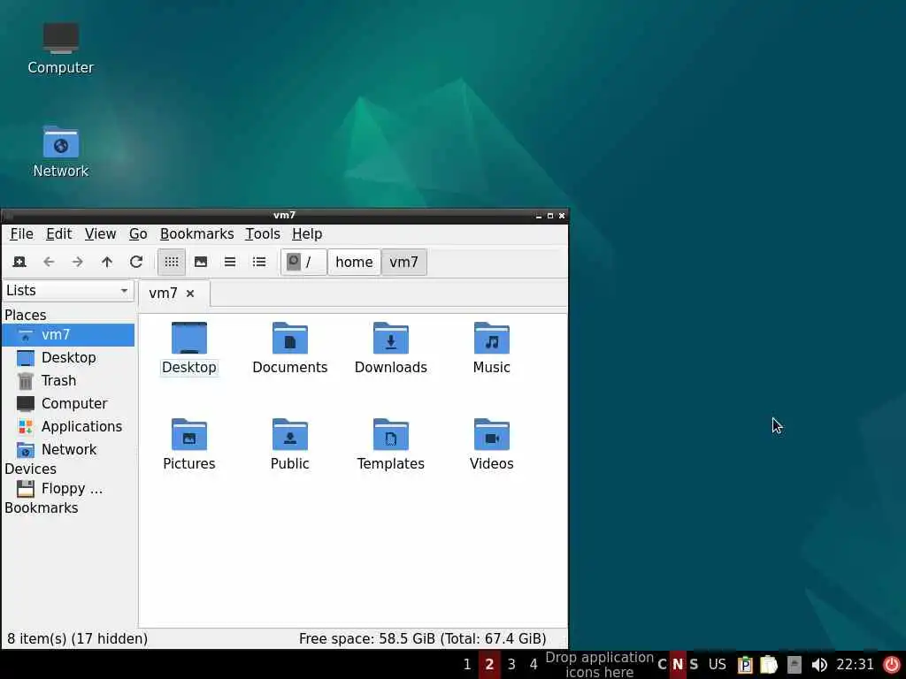
Task: Select vm7 in Places sidebar
Action: [68, 335]
